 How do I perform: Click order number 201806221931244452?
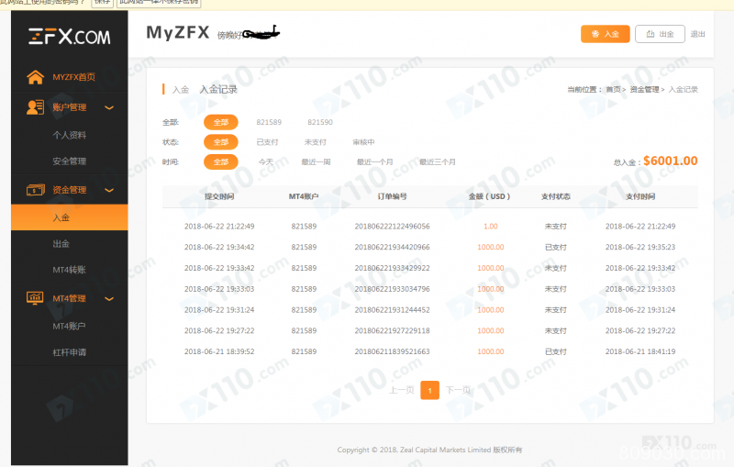pos(393,310)
